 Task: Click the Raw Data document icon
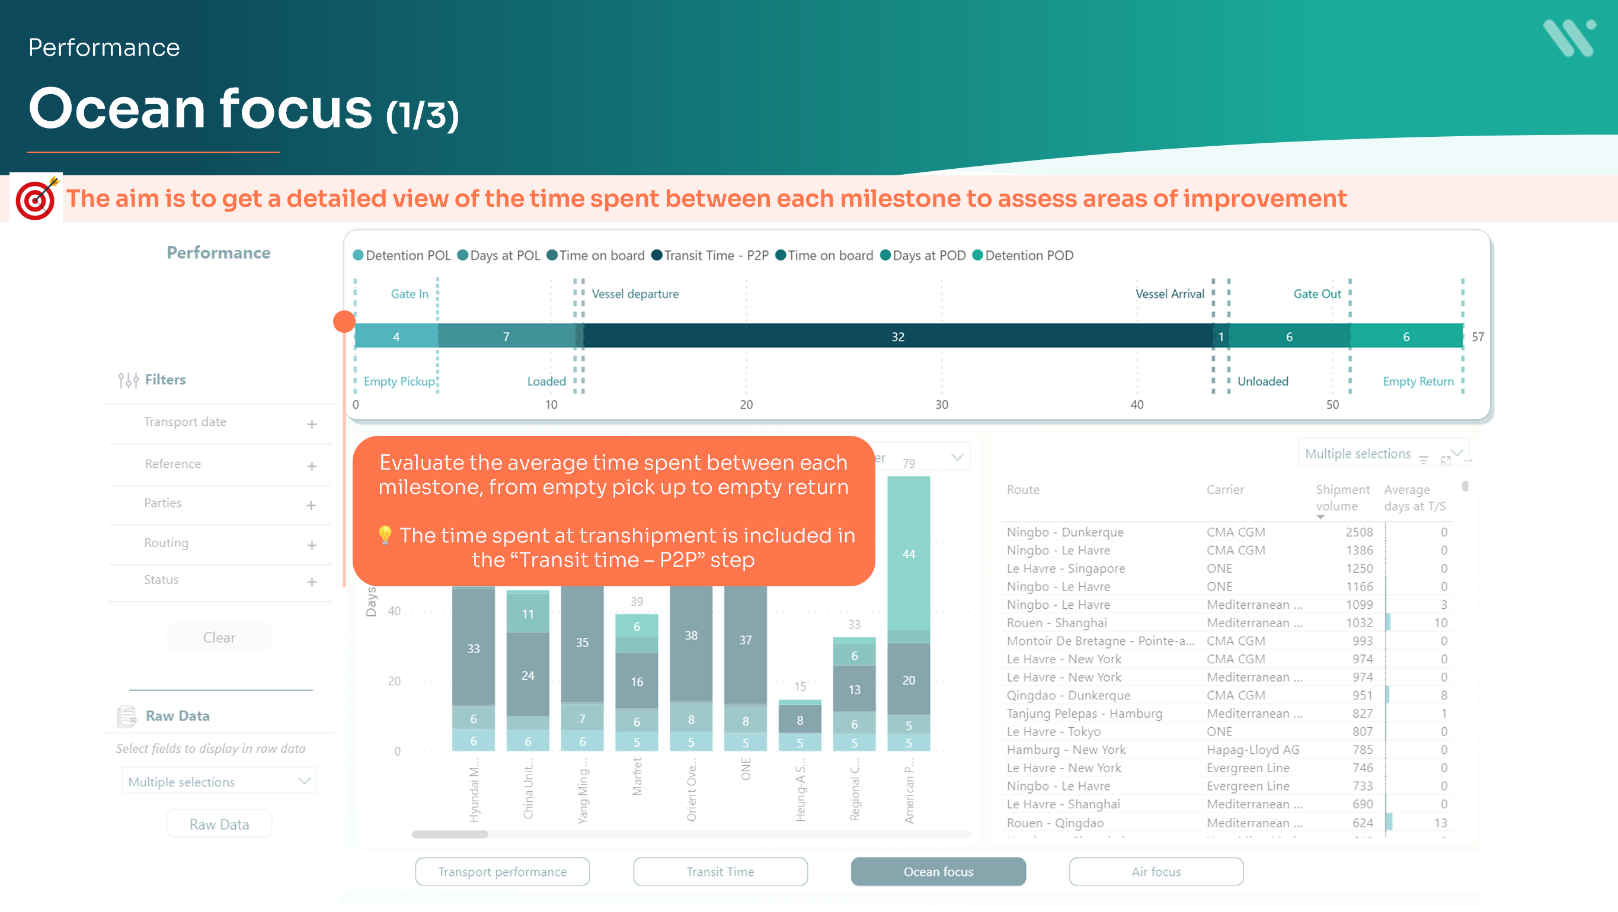click(127, 716)
